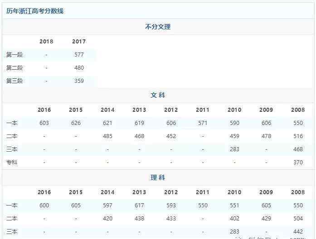
Task: Click the 480 score for 2017 第二段
Action: (x=79, y=68)
